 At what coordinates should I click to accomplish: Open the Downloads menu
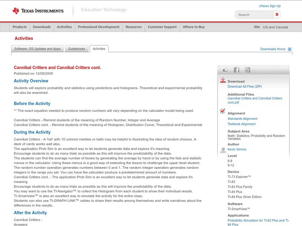42,27
